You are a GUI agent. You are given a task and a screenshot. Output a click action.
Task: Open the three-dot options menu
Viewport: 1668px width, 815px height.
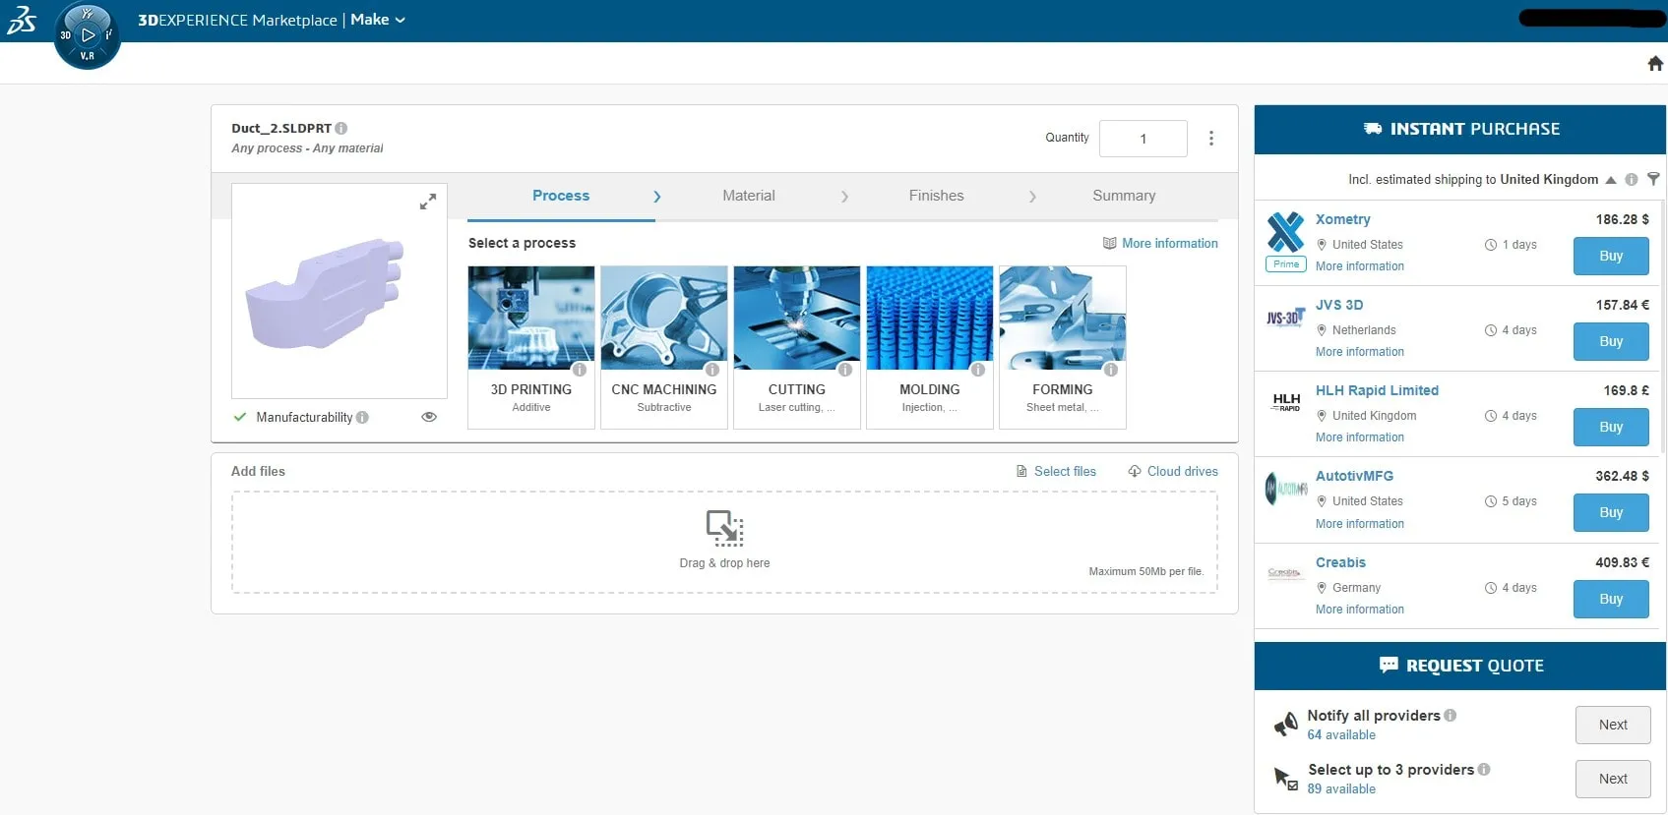pyautogui.click(x=1210, y=139)
